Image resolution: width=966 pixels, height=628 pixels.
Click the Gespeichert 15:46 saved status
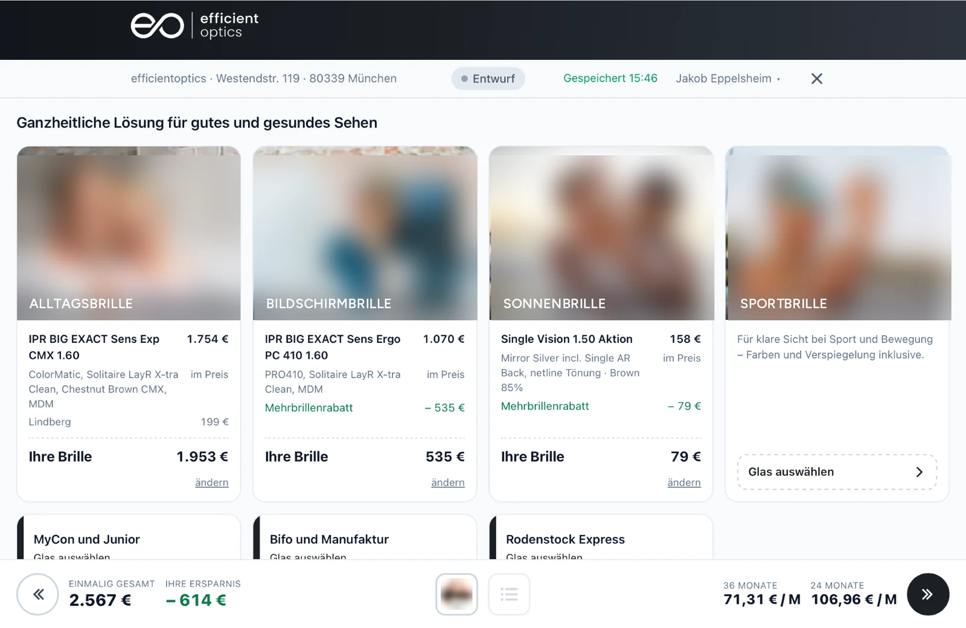click(610, 78)
